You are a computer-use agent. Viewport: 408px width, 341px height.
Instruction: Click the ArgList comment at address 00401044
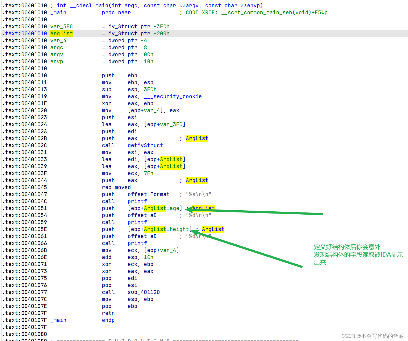[x=197, y=180]
